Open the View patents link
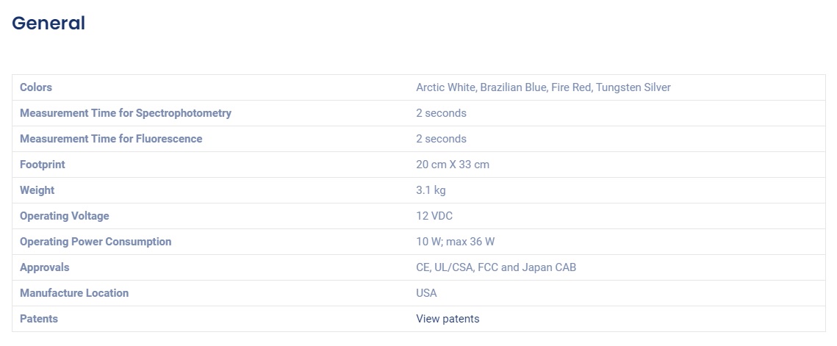This screenshot has width=837, height=346. [x=448, y=319]
